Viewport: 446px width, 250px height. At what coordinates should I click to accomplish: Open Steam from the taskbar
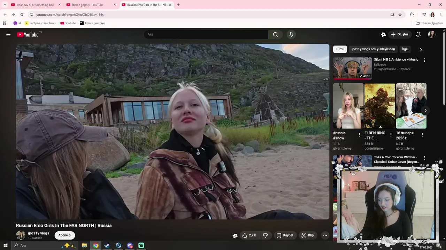tap(107, 245)
